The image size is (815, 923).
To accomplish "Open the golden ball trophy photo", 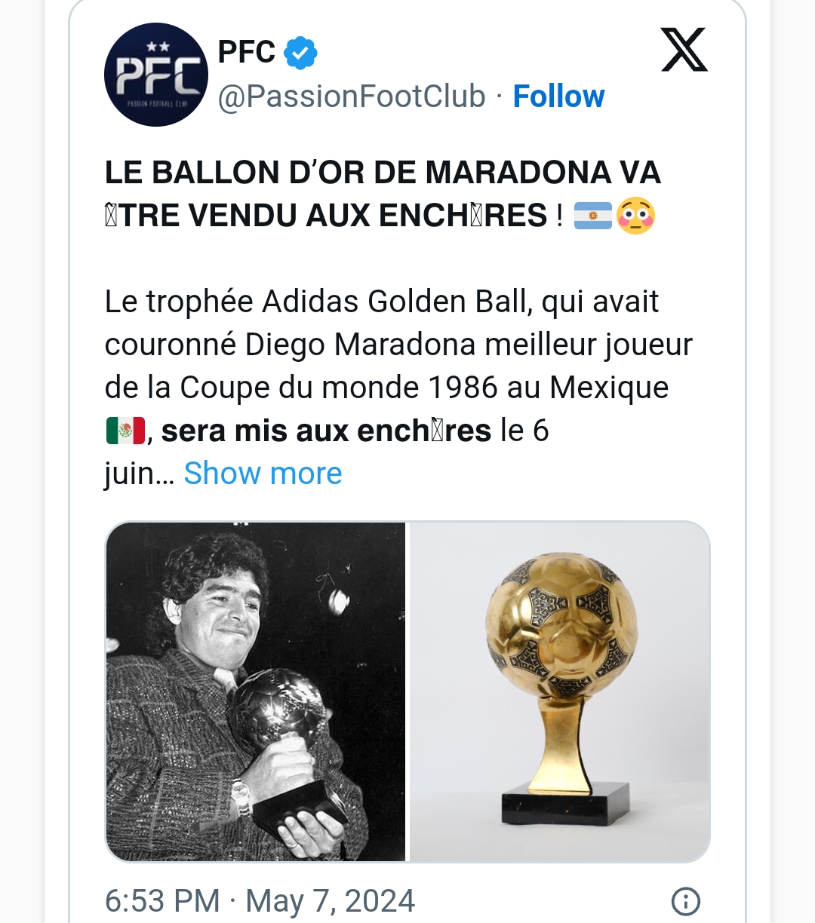I will click(559, 691).
